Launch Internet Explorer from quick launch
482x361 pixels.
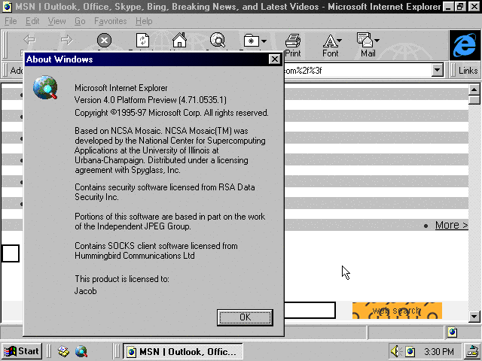coord(81,351)
